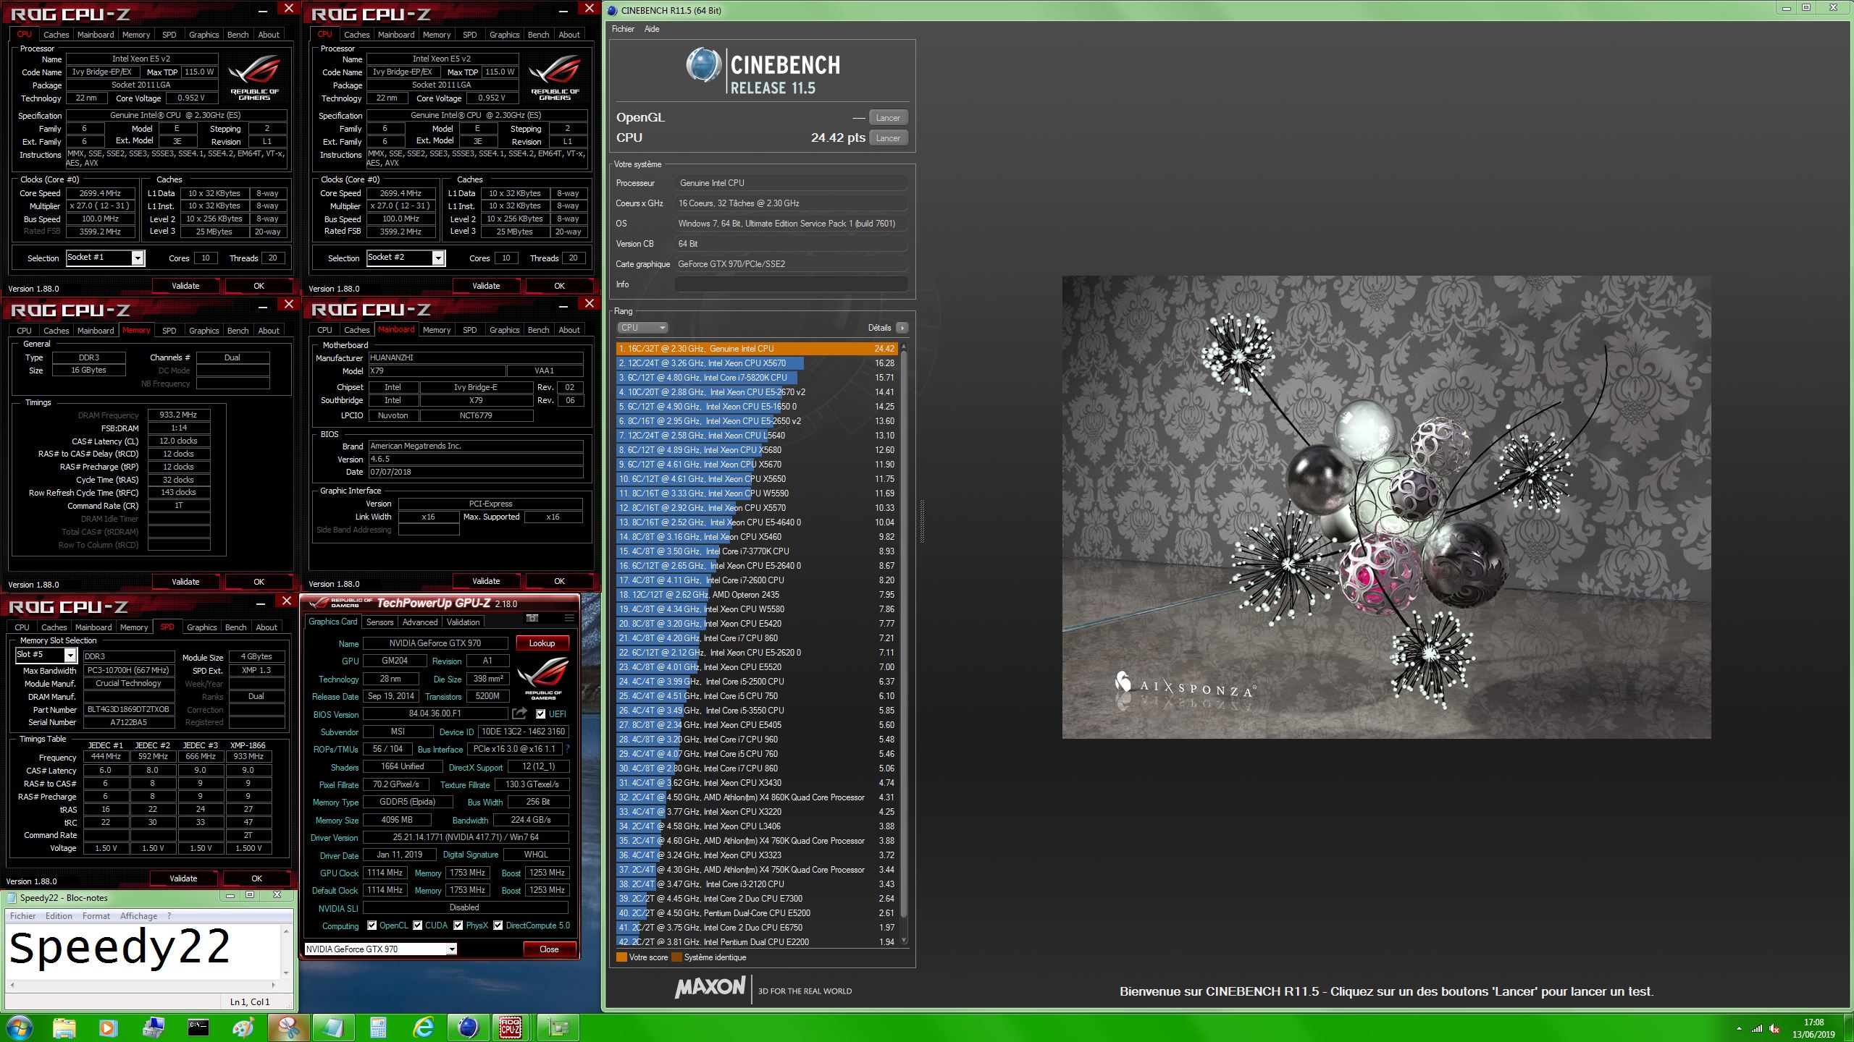Screen dimensions: 1854x1042
Task: Toggle the DirectCompute 5.0 checkbox
Action: point(498,925)
